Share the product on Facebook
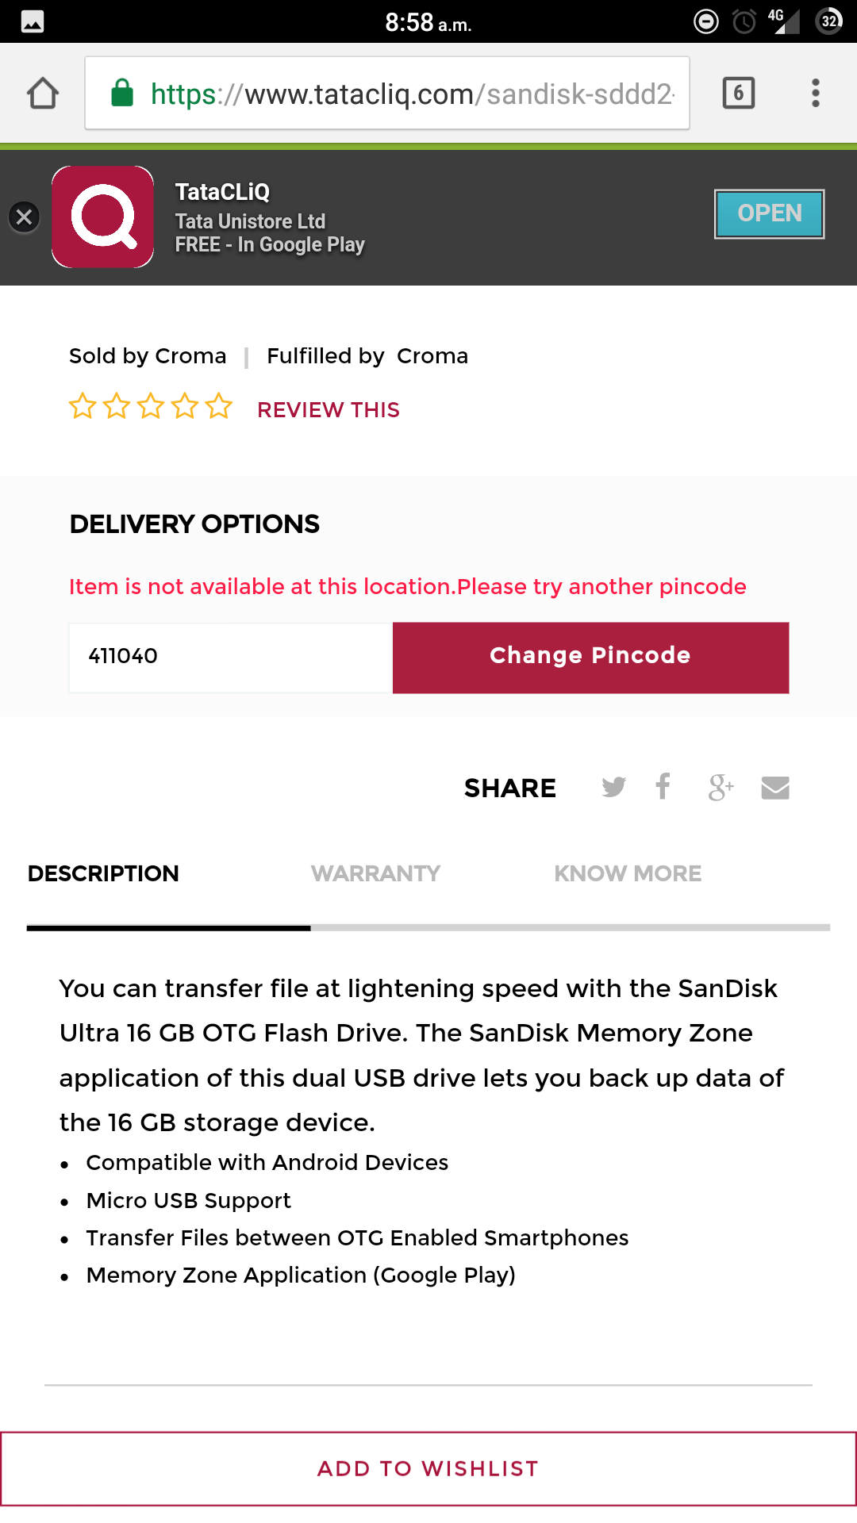This screenshot has height=1523, width=857. 663,786
